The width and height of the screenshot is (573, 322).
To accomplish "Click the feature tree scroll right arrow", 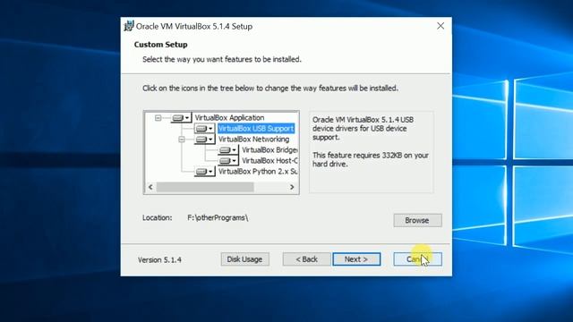I will pos(292,187).
